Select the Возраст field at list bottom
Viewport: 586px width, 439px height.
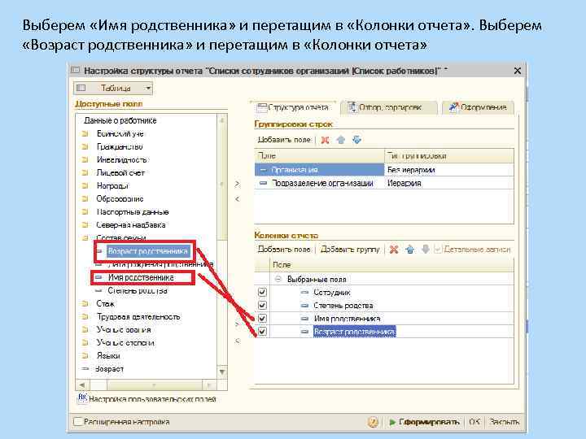click(x=109, y=369)
